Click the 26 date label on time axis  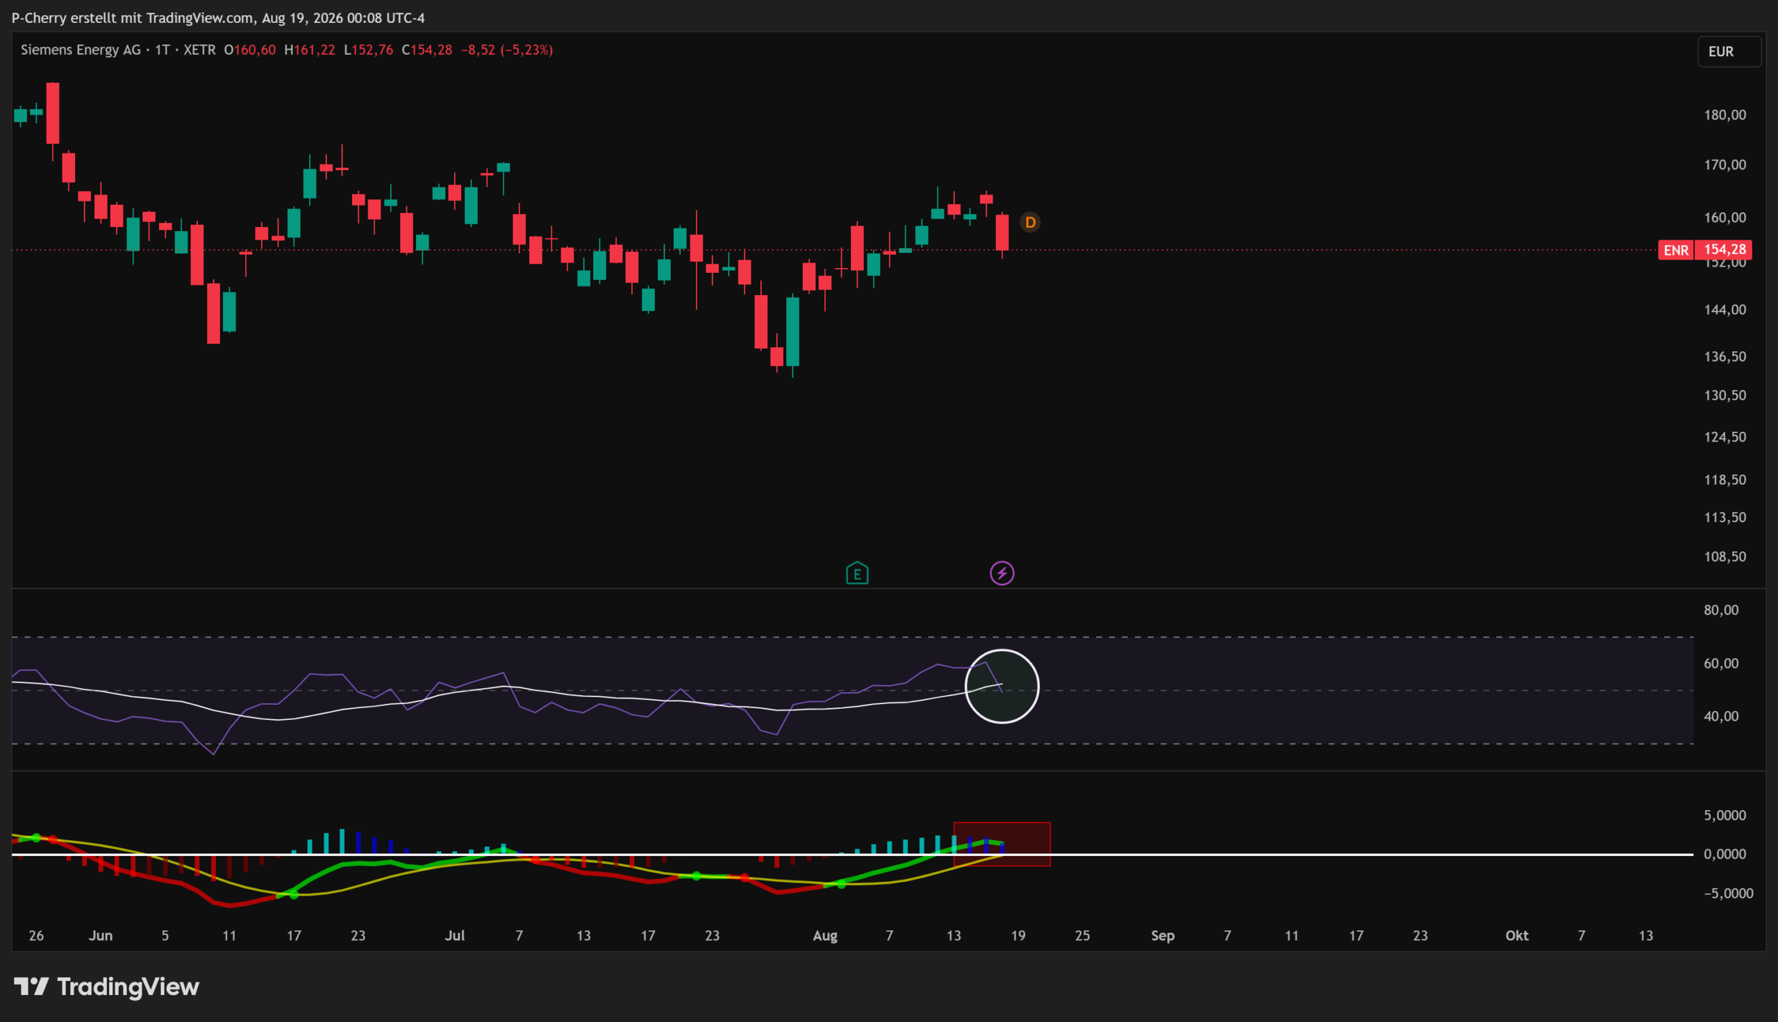[37, 936]
